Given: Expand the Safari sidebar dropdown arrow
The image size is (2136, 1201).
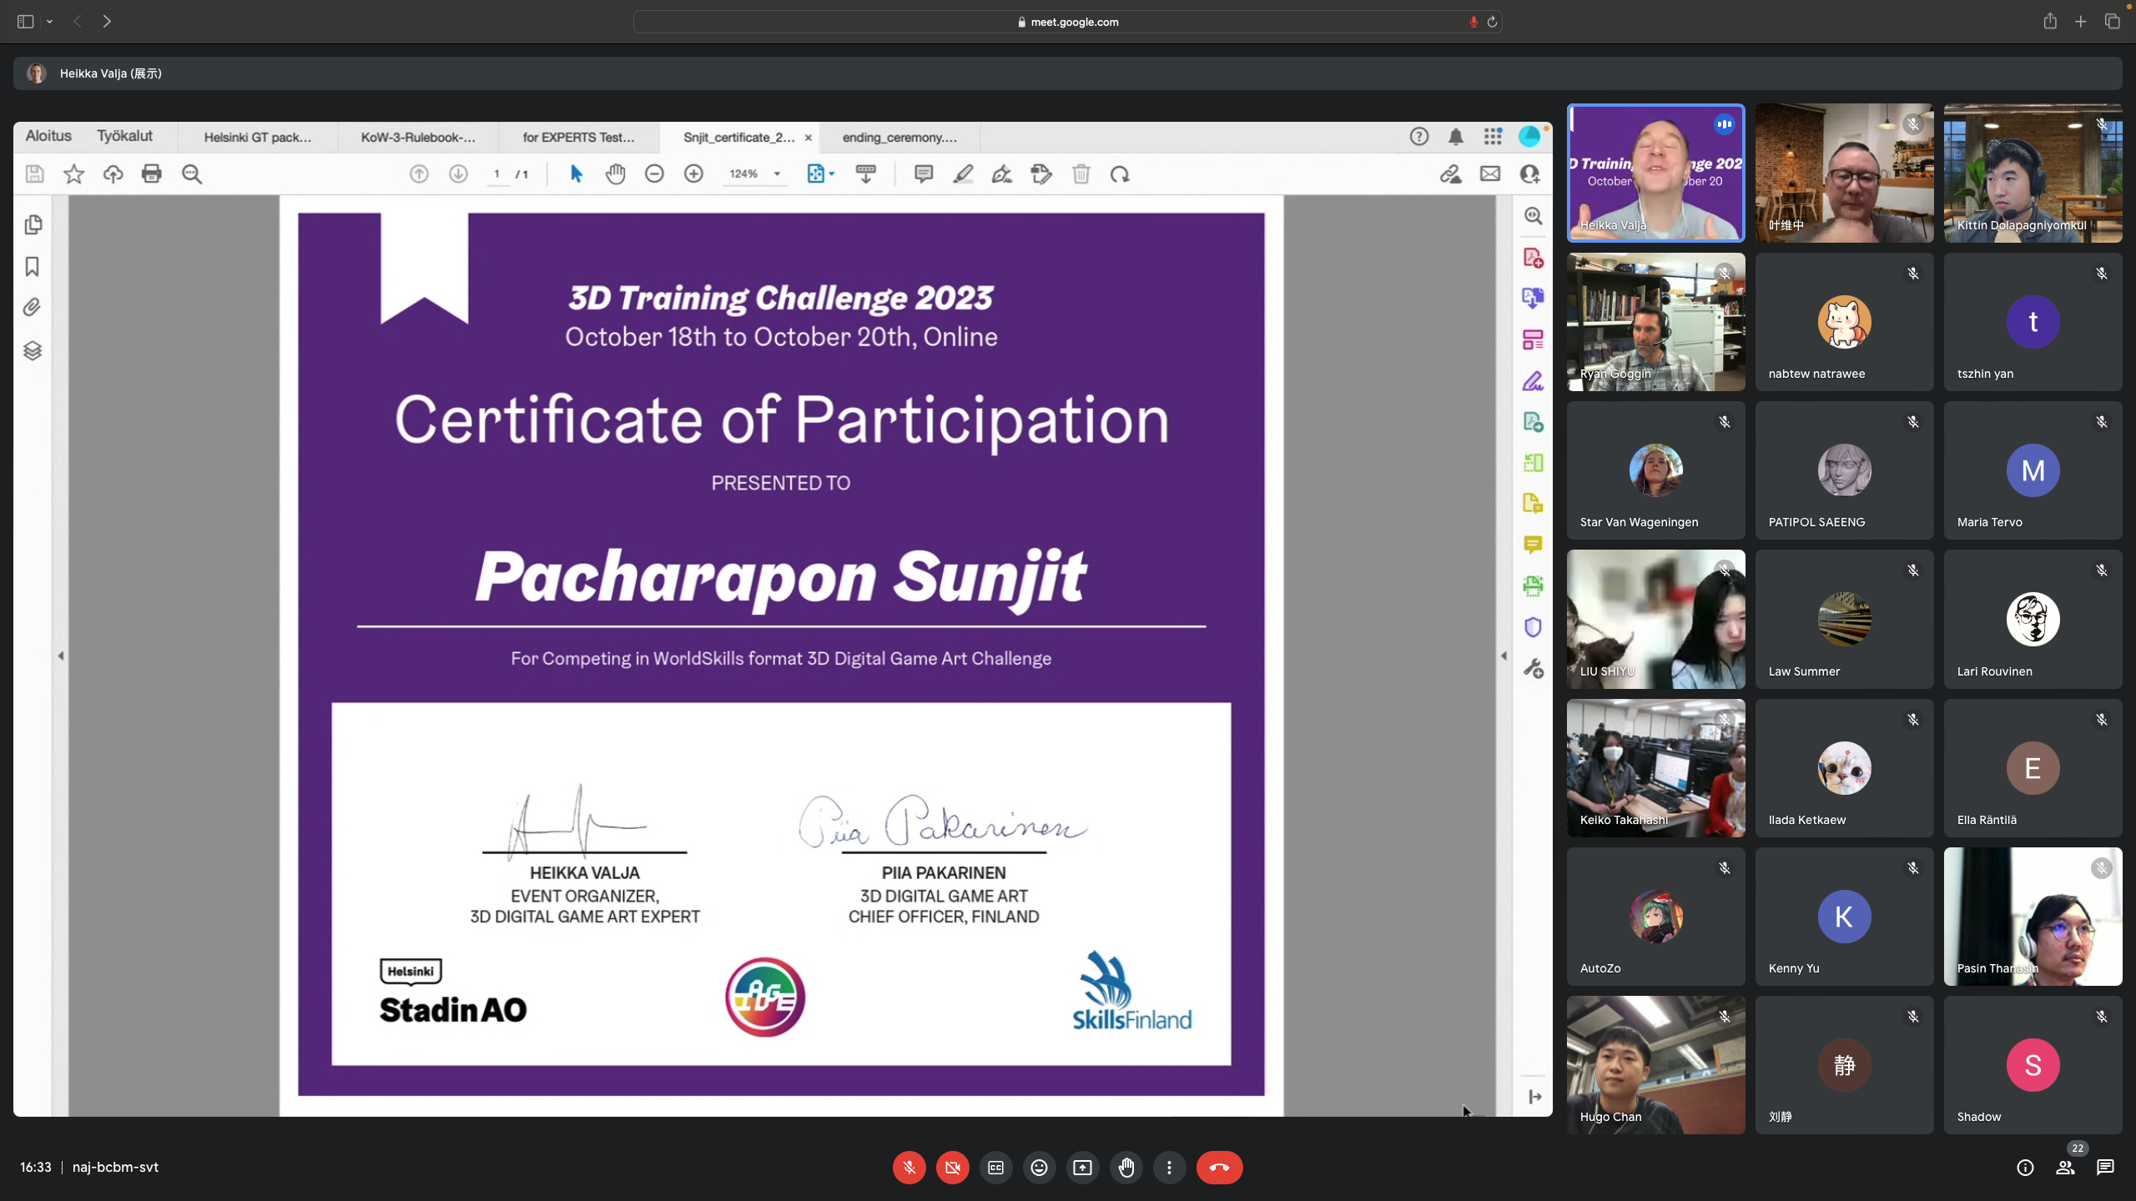Looking at the screenshot, I should click(x=50, y=22).
